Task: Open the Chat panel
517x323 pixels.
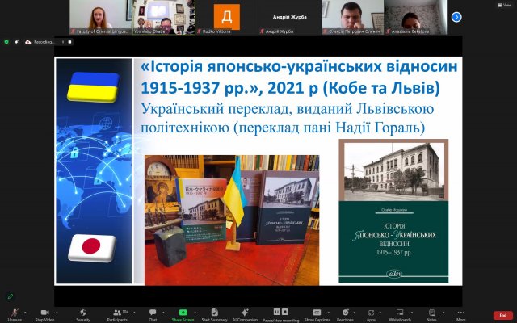Action: point(152,313)
